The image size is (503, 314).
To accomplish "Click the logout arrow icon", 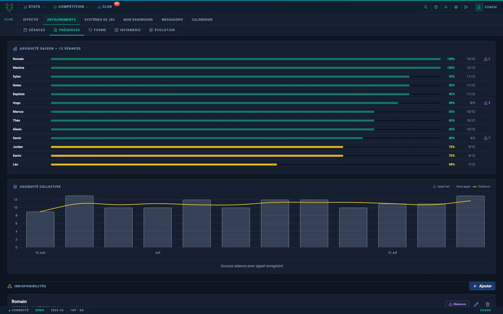I will click(x=466, y=7).
